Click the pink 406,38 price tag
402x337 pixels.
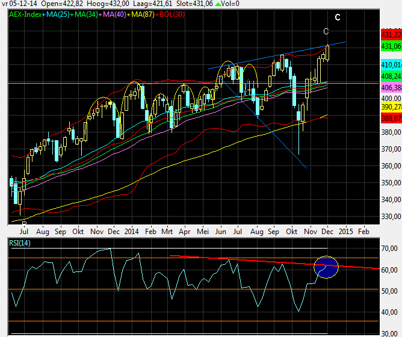click(x=391, y=87)
